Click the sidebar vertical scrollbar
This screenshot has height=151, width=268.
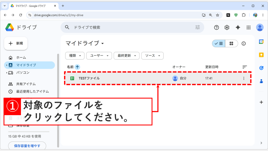click(58, 100)
